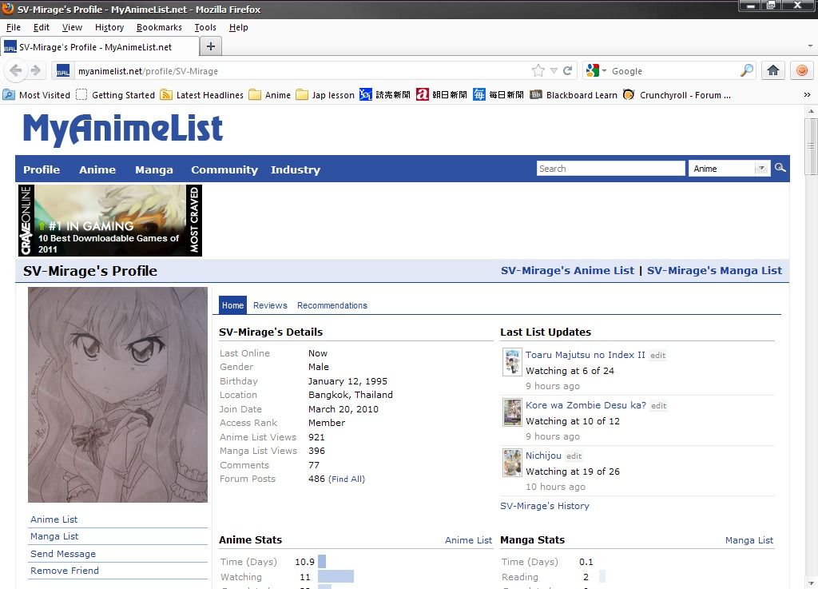Open the Bookmarks menu

tap(159, 27)
